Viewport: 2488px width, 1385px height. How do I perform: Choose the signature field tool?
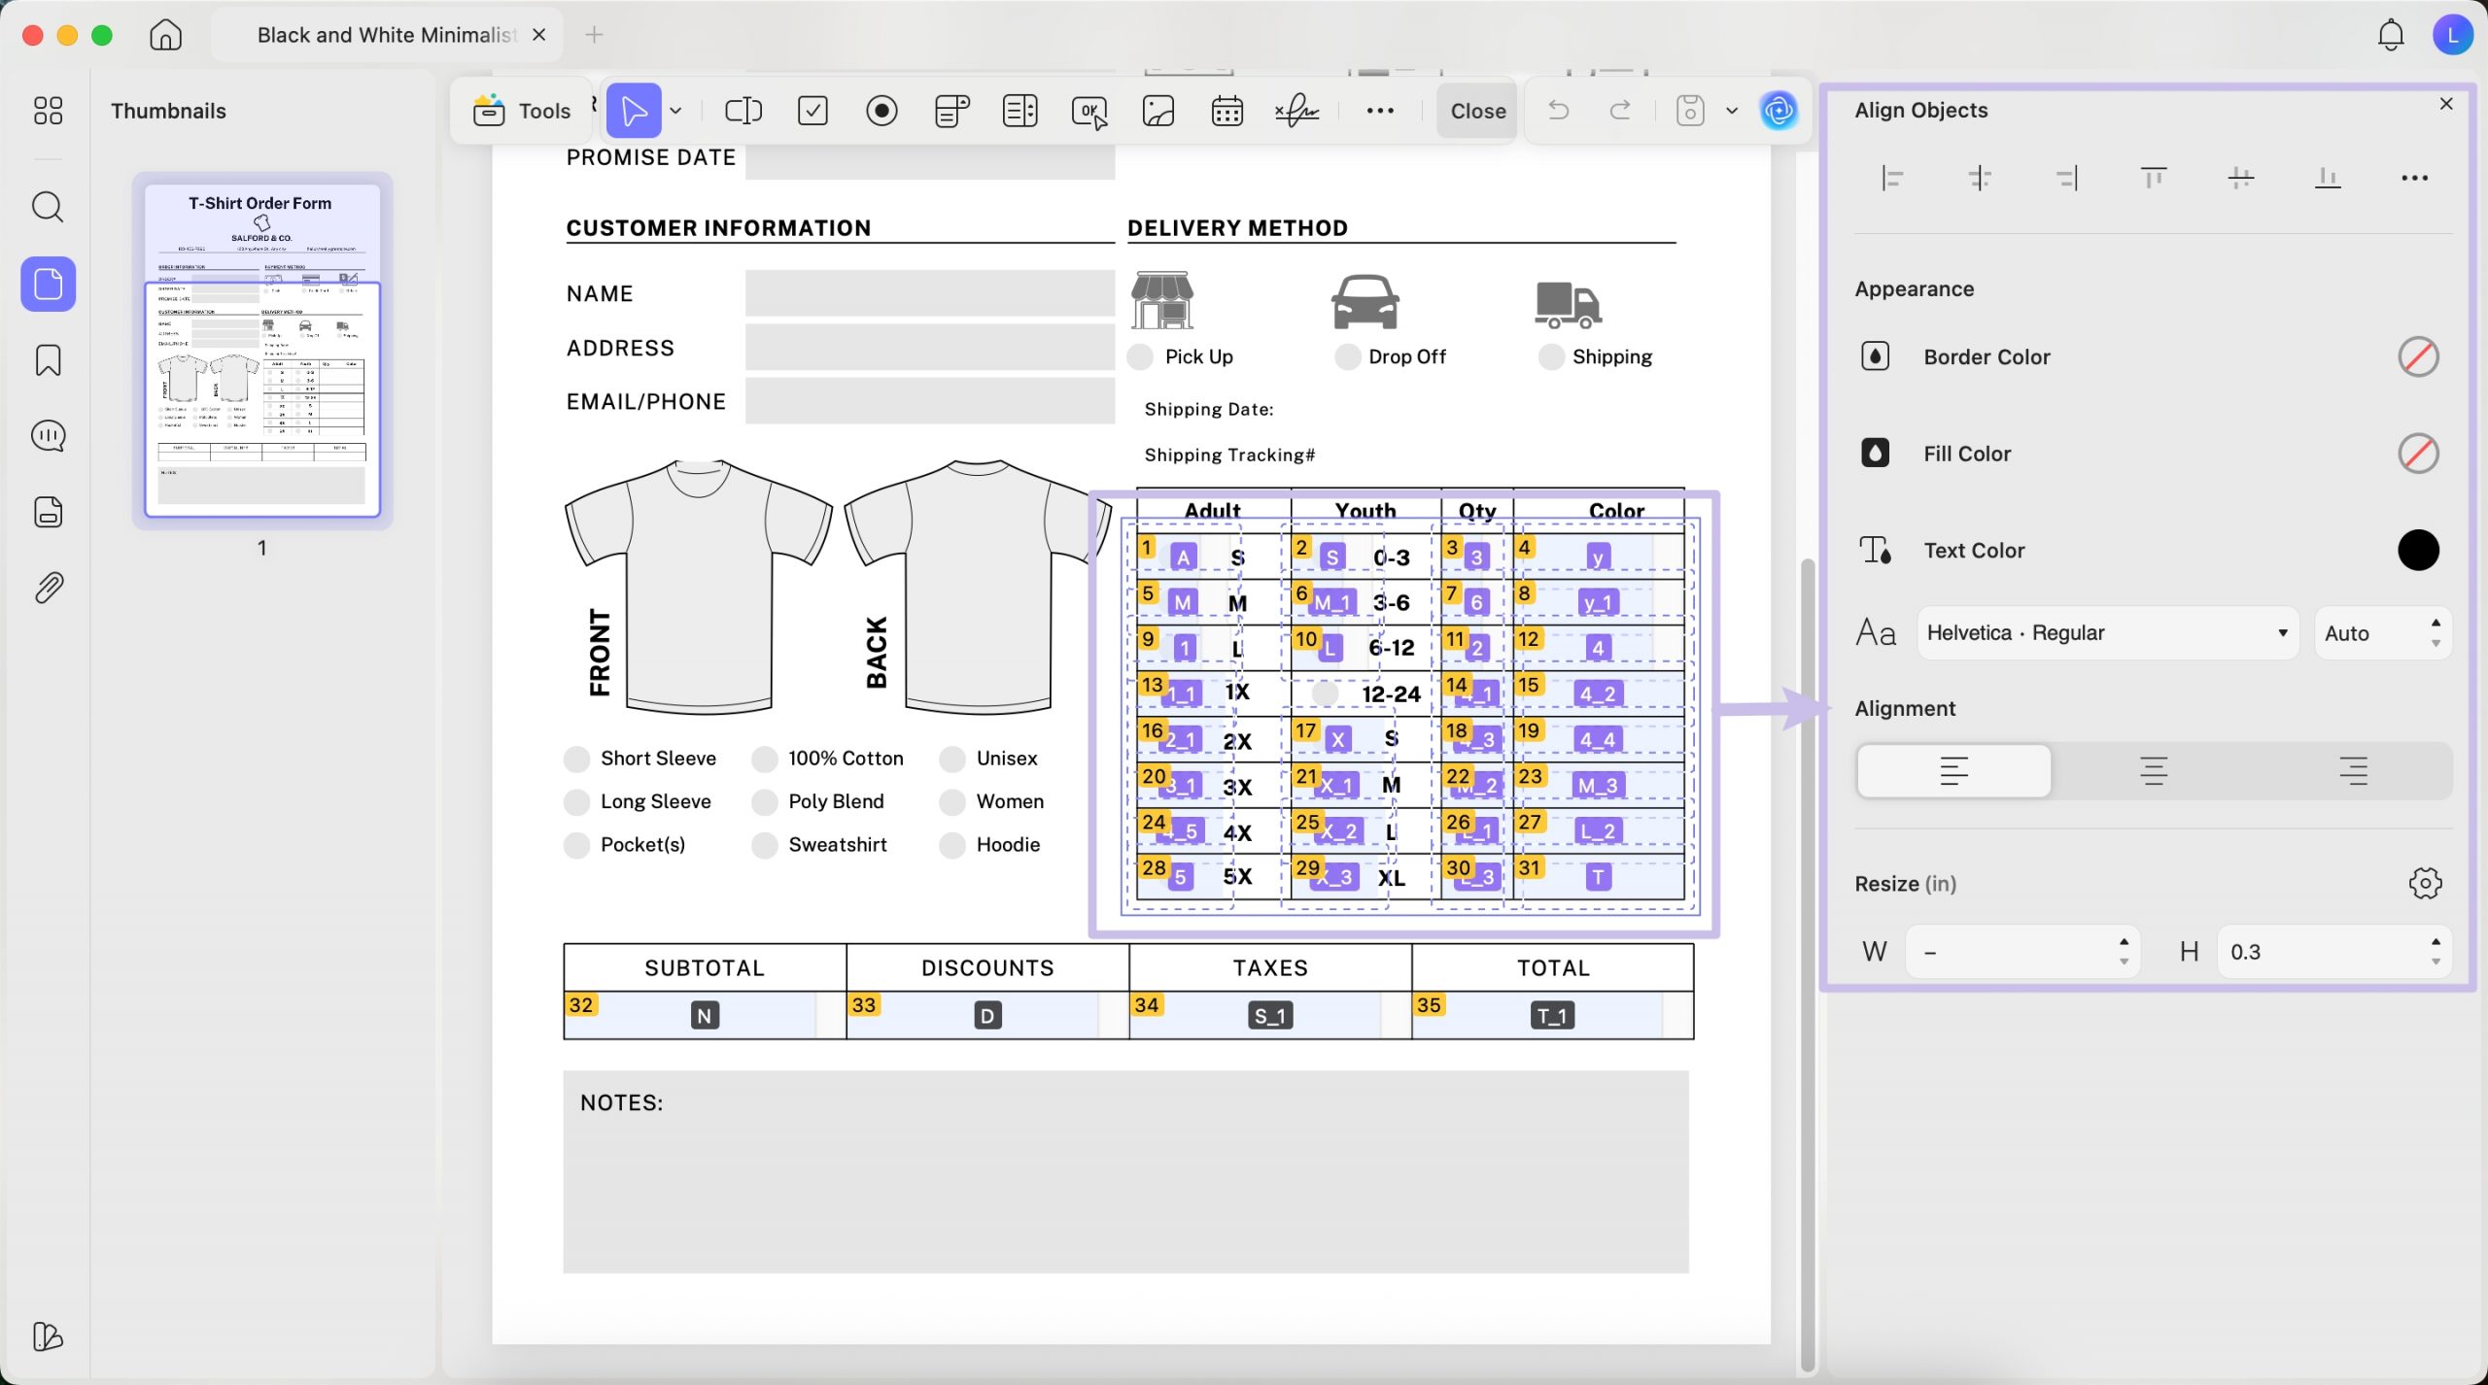pyautogui.click(x=1296, y=111)
